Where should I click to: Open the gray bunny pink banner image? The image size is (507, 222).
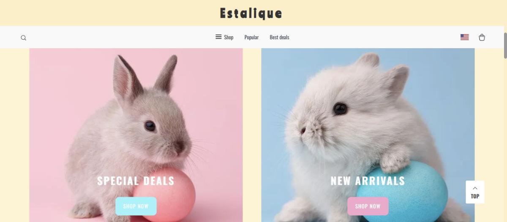coord(136,135)
